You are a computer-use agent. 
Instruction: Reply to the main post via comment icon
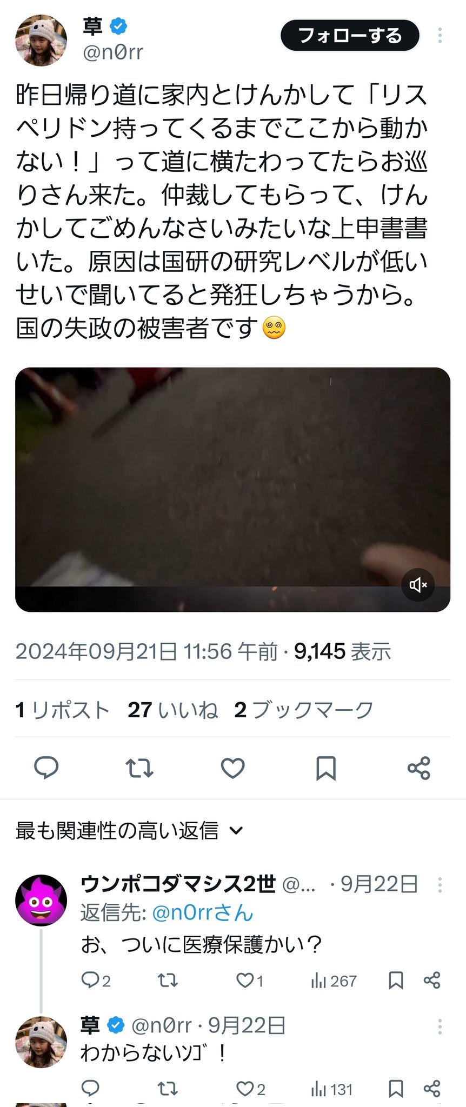[46, 768]
